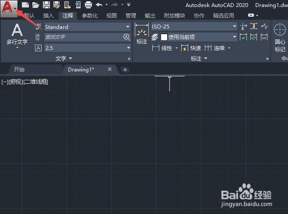Viewport: 288px width, 214px height.
Task: Open the 视图 ribbon tab
Action: (112, 16)
